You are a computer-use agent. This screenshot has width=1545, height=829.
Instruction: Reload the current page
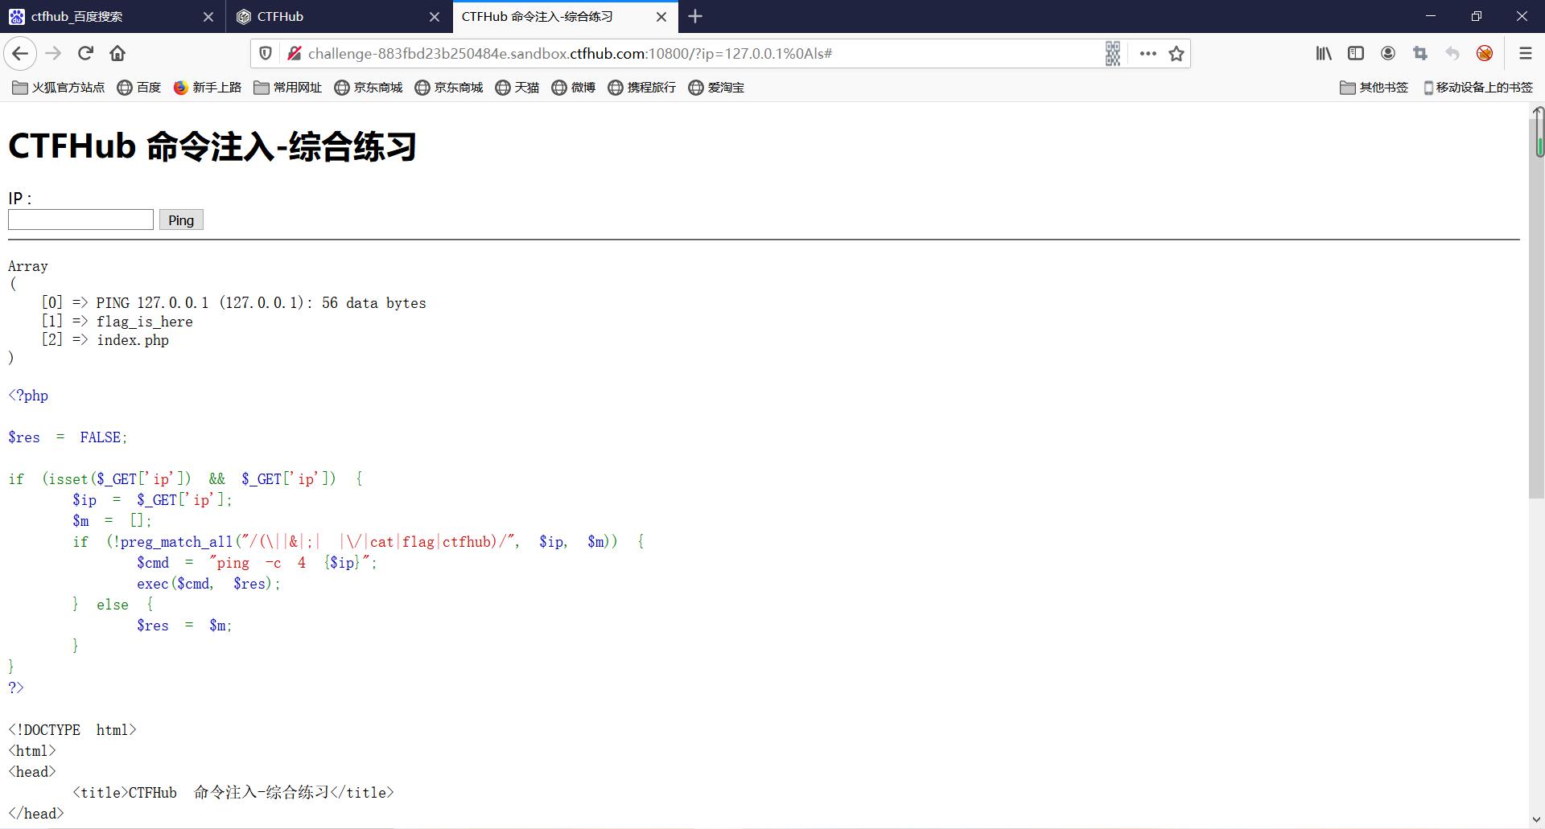click(x=85, y=53)
